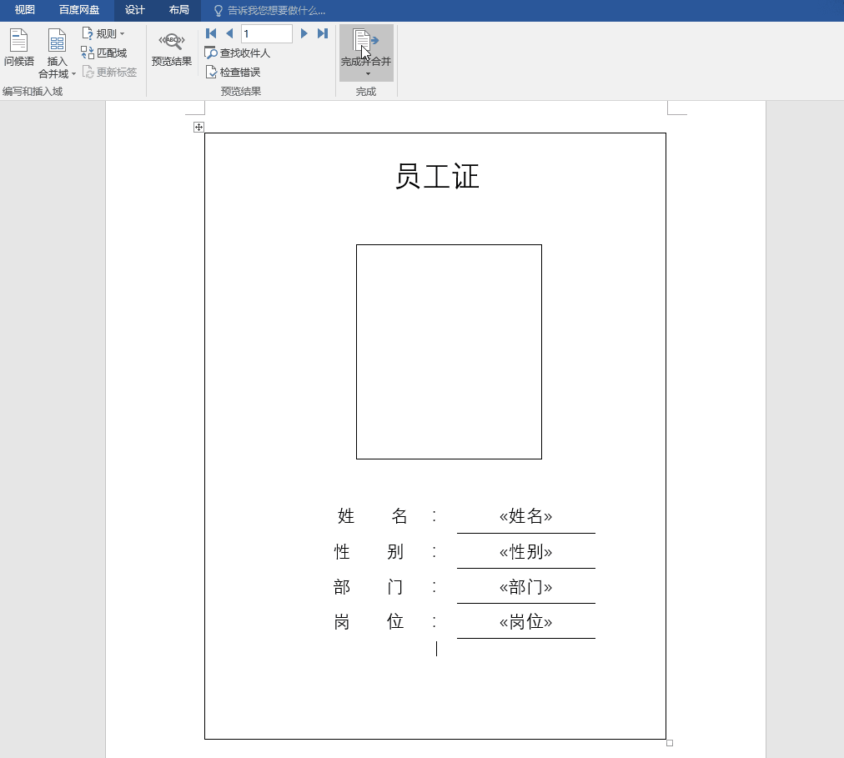
Task: Expand the 完成并合并 dropdown arrow
Action: pyautogui.click(x=365, y=73)
